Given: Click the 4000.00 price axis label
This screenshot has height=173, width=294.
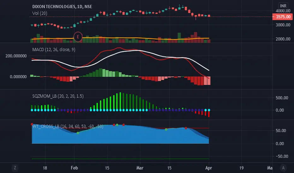Looking at the screenshot, I should (283, 11).
